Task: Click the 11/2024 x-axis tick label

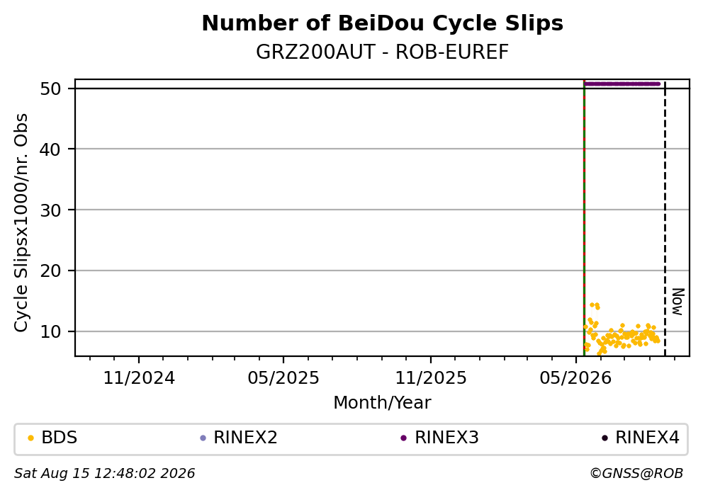Action: pos(139,379)
